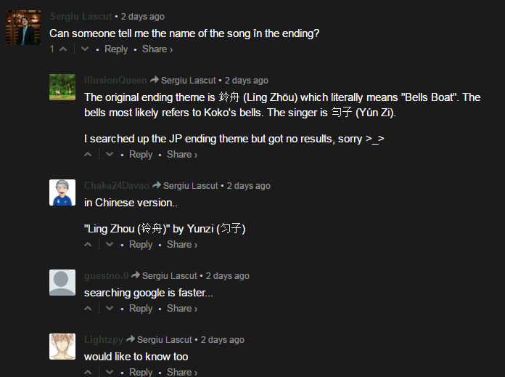Open Chaka24Davao's username link
Viewport: 505px width, 377px height.
(x=117, y=185)
